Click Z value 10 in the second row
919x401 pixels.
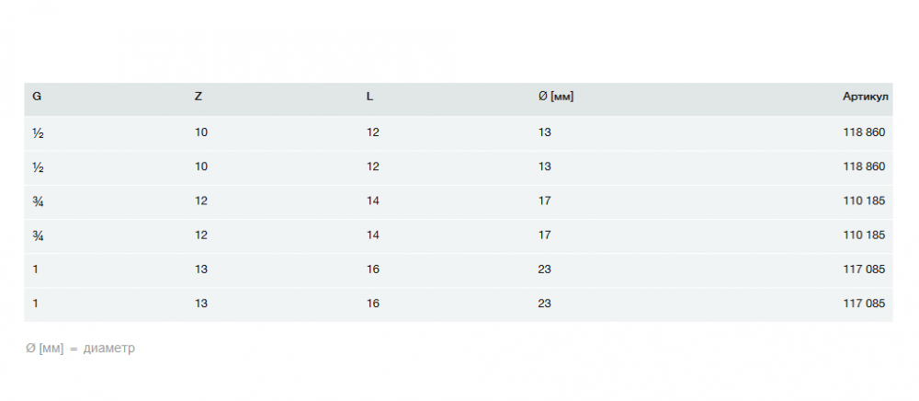(201, 166)
